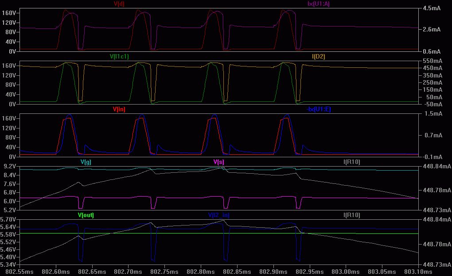
Task: Select the blue -Ix(U1:E) trace label
Action: [x=319, y=109]
